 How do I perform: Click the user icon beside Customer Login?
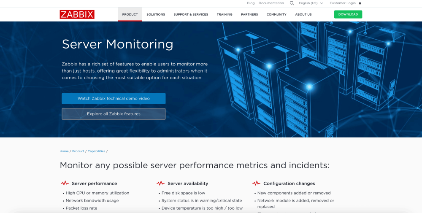point(360,3)
